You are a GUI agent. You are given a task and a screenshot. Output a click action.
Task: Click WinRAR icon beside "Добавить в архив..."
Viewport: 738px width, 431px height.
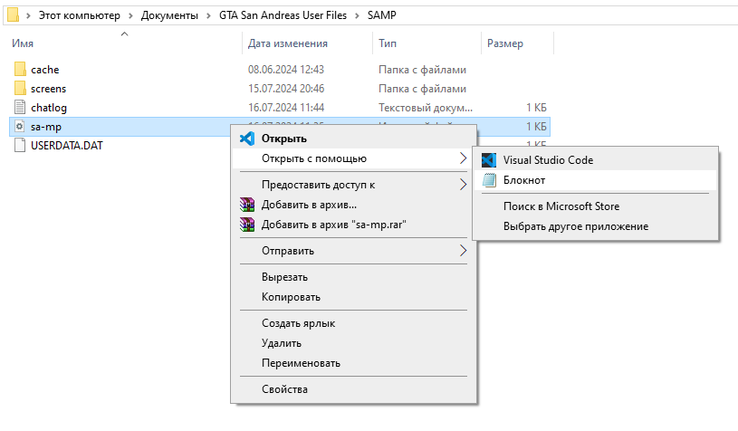(245, 205)
